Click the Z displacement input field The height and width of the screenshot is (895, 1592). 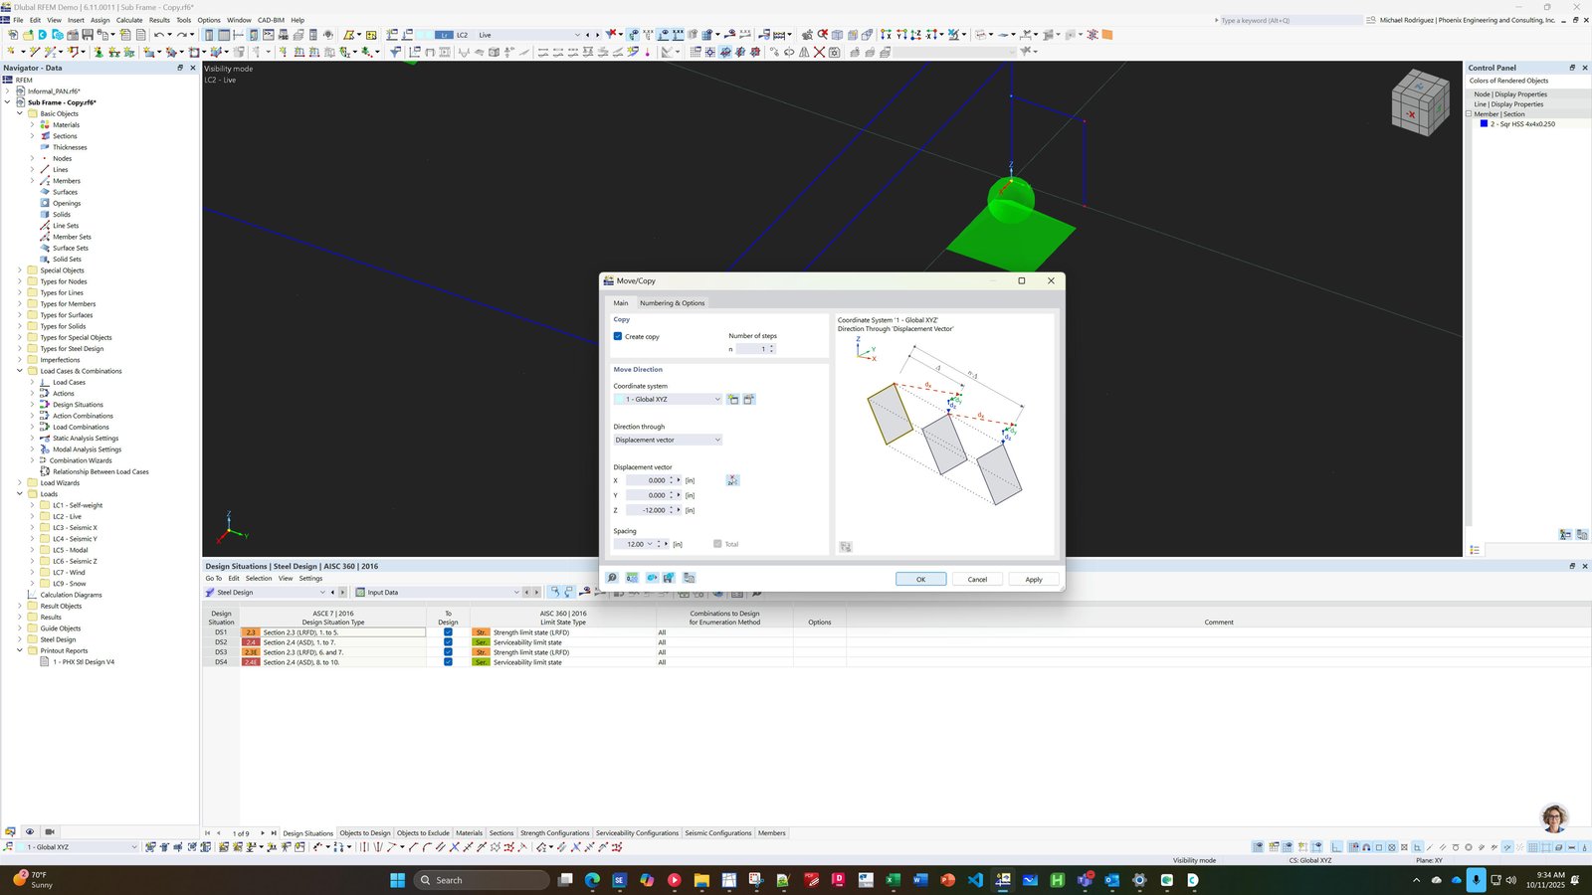click(649, 510)
